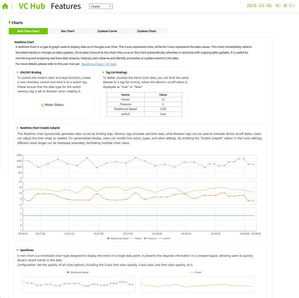Toggle Power series legend in main chart
Image resolution: width=299 pixels, height=298 pixels.
tap(132, 238)
